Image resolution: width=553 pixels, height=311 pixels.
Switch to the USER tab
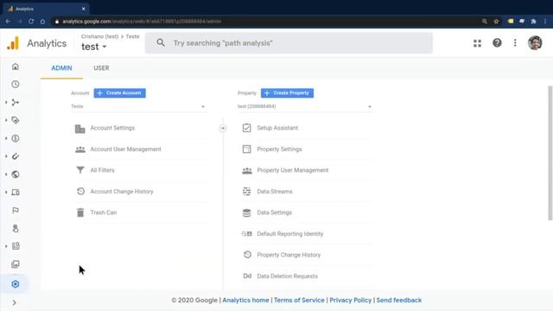pyautogui.click(x=101, y=68)
